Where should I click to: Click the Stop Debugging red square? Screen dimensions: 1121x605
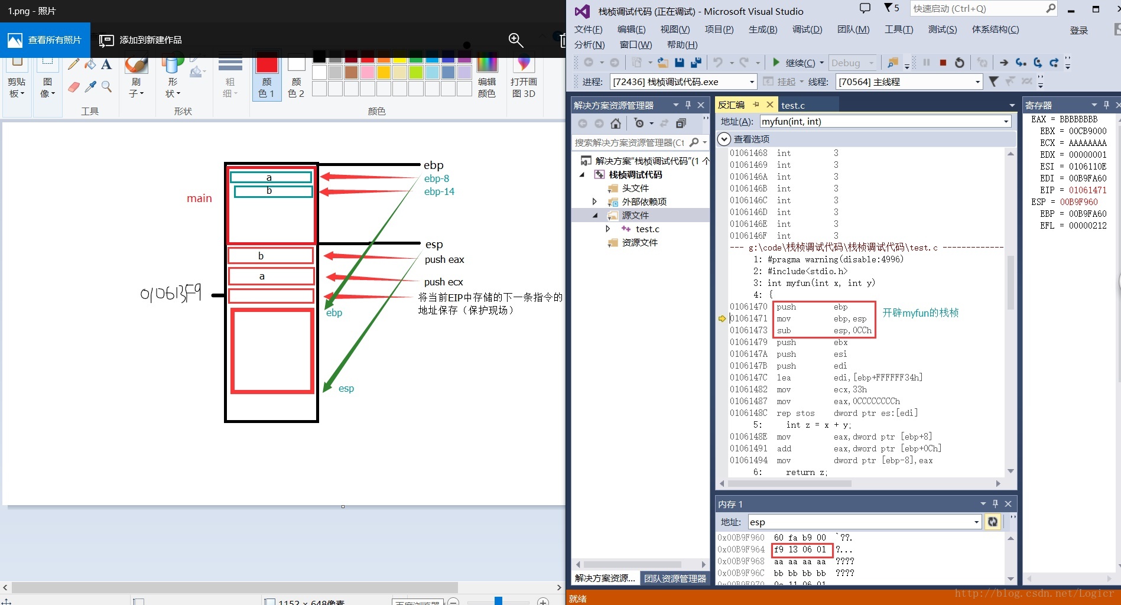tap(943, 63)
